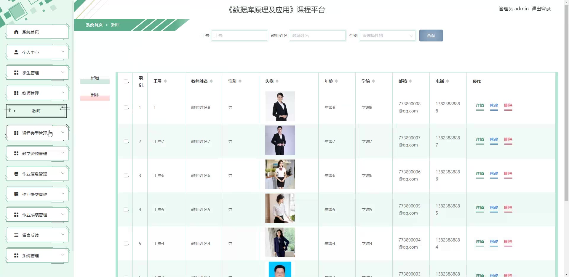Click the list icon beside 留言反馈
The width and height of the screenshot is (569, 277).
coord(16,235)
